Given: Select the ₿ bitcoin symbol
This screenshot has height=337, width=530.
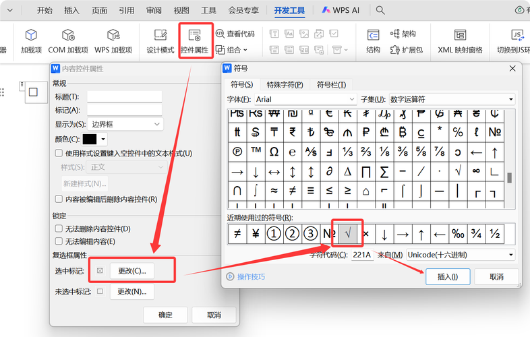Looking at the screenshot, I should click(403, 132).
